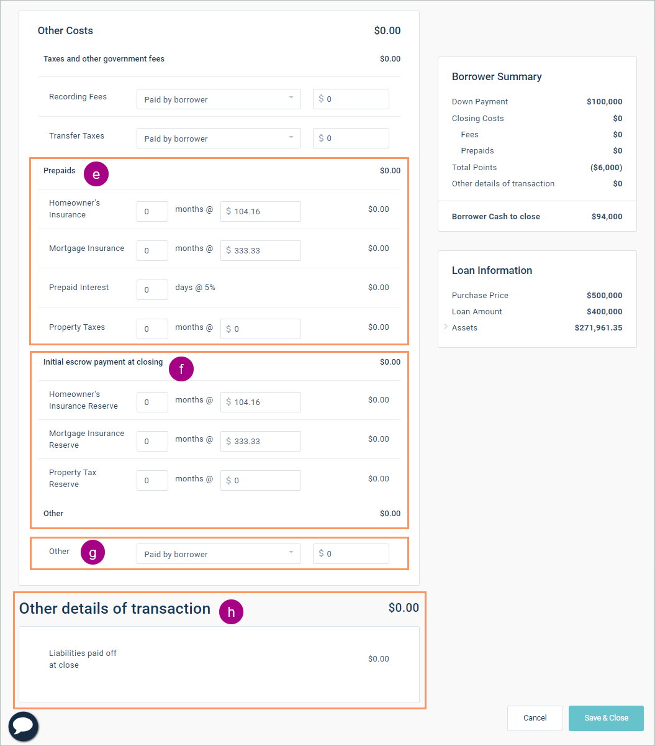Edit Homeowner's Insurance monthly amount in Prepaids
This screenshot has height=746, width=655.
click(x=261, y=211)
